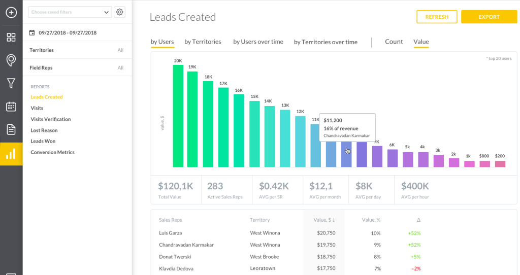
Task: Click the document notes sidebar icon
Action: point(11,129)
